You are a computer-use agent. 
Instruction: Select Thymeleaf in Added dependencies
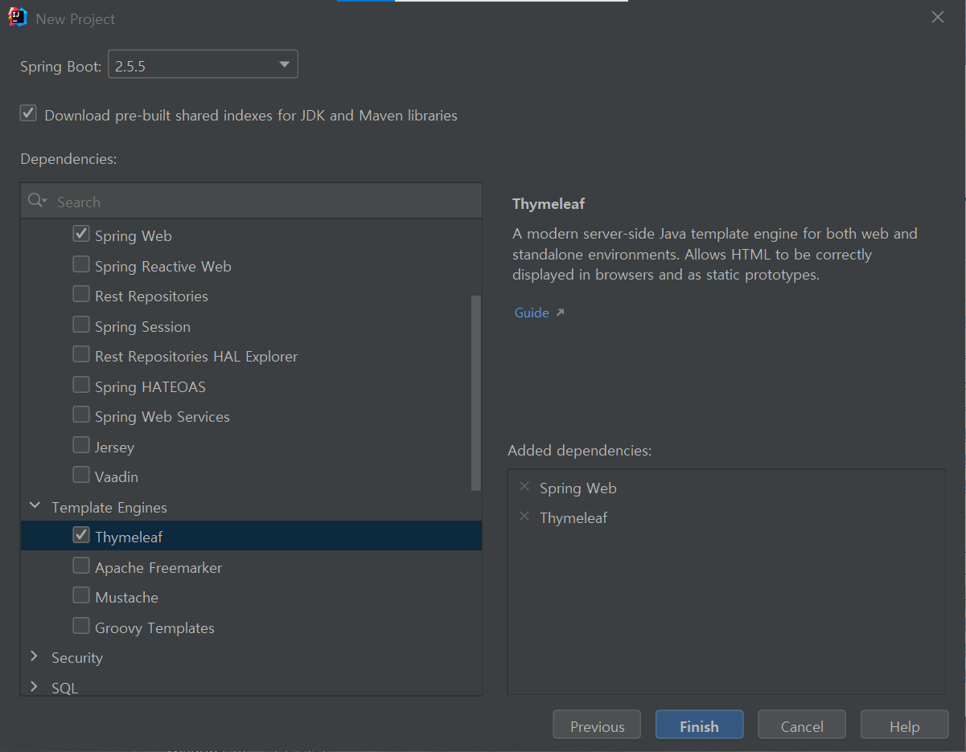(x=573, y=518)
